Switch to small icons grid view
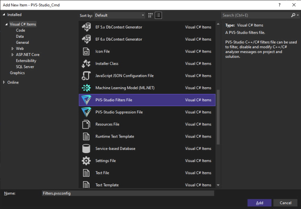The height and width of the screenshot is (209, 301). click(x=151, y=15)
